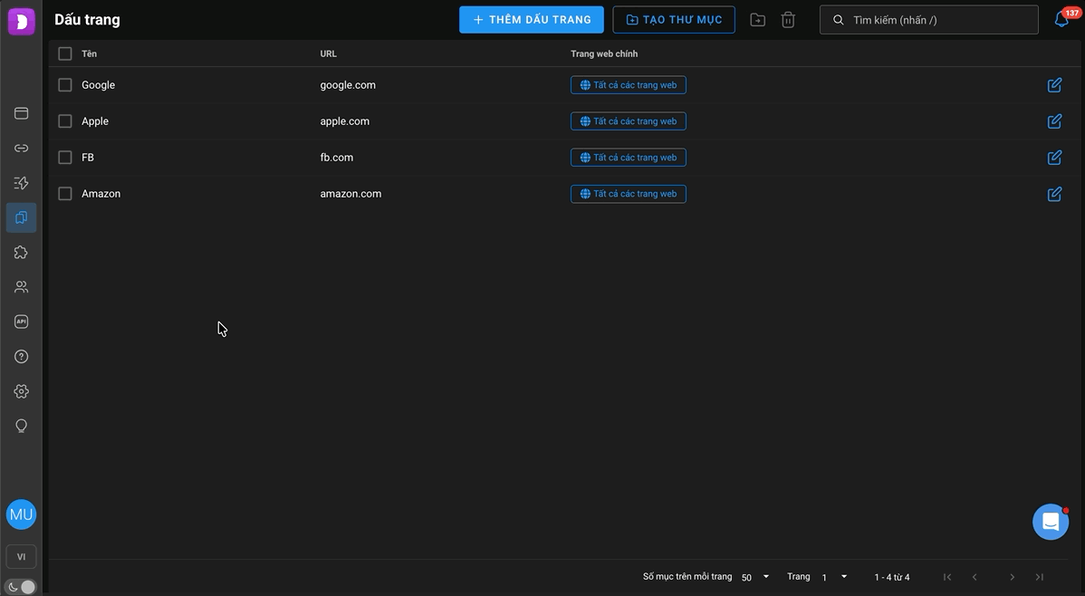Click the URL column header
The image size is (1085, 596).
328,53
